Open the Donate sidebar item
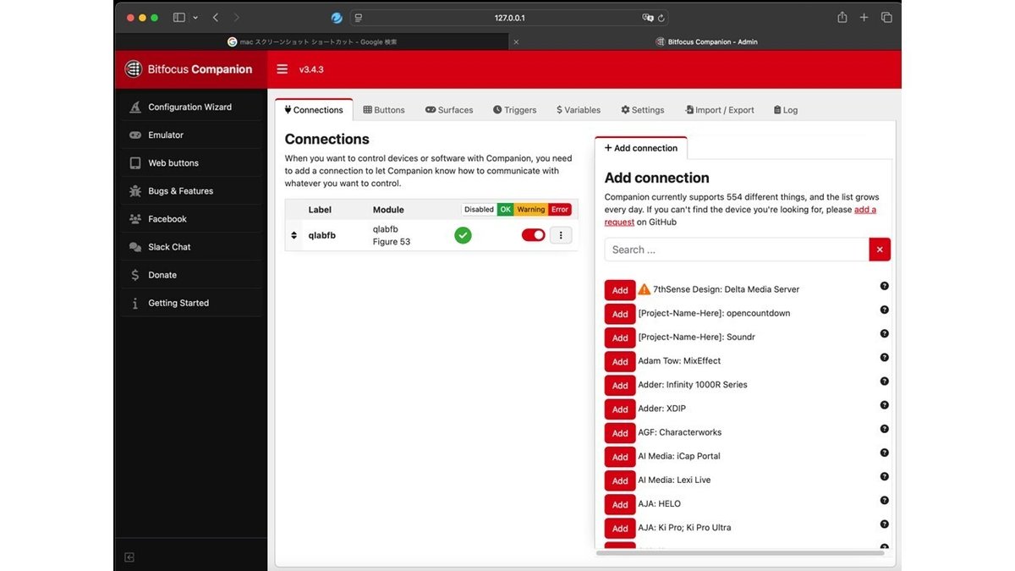 190,275
